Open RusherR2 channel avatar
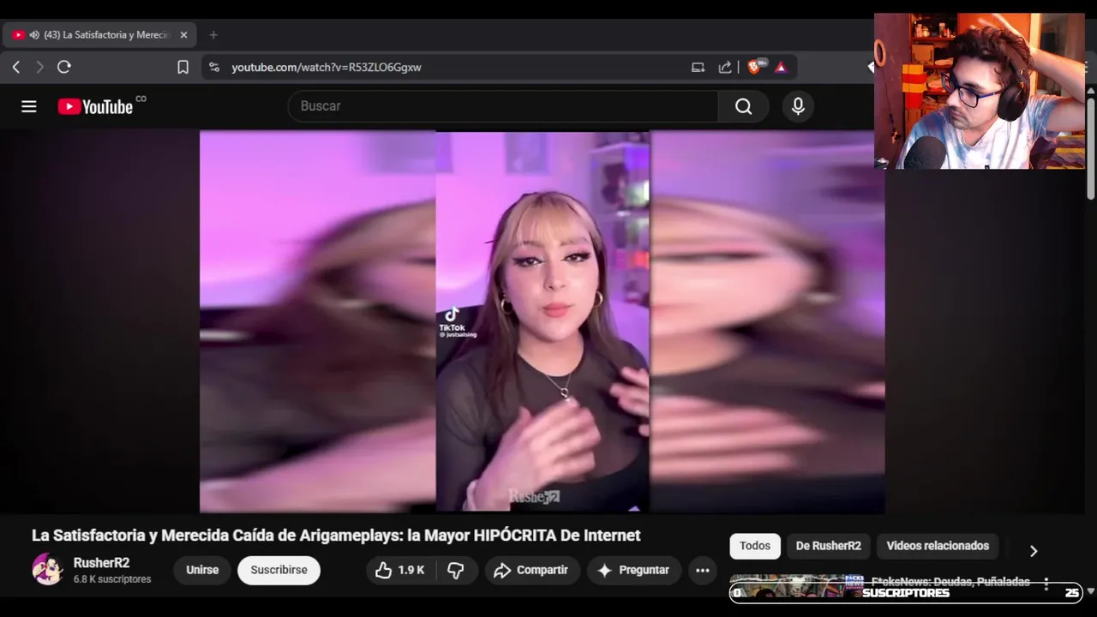The image size is (1097, 617). [x=47, y=570]
